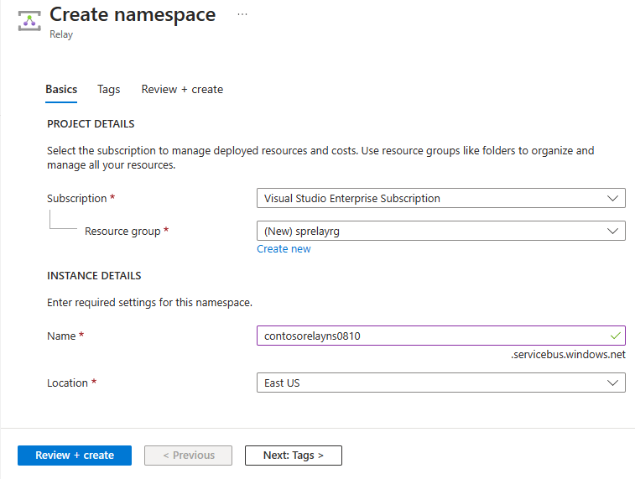Click the Create namespace page title
Viewport: 635px width, 479px height.
(x=133, y=15)
